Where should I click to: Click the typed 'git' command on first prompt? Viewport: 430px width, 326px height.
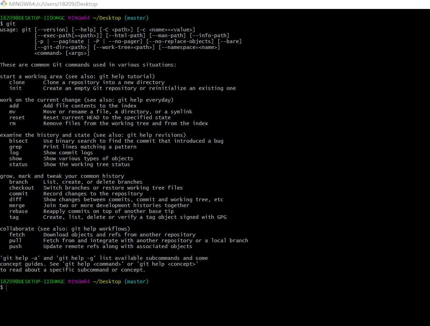pos(11,24)
